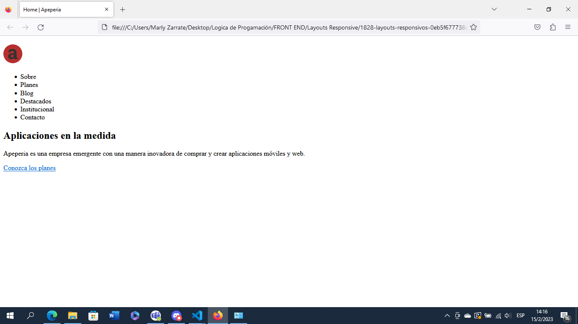Open the volume speaker tray icon
Screen dimensions: 578x324
(508, 316)
